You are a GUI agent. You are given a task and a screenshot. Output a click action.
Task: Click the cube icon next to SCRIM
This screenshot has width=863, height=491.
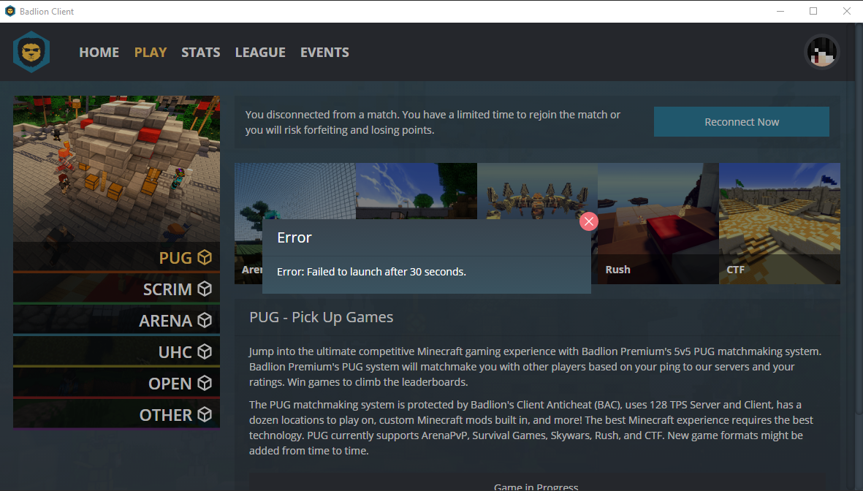[205, 289]
